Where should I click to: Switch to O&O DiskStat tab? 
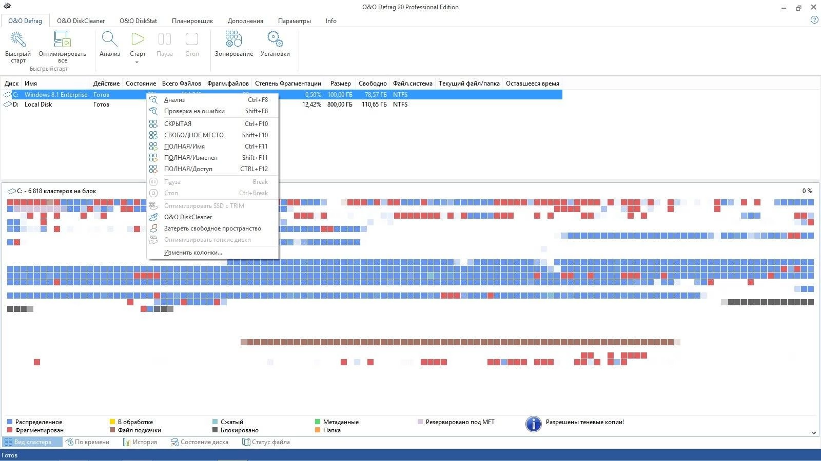[138, 21]
